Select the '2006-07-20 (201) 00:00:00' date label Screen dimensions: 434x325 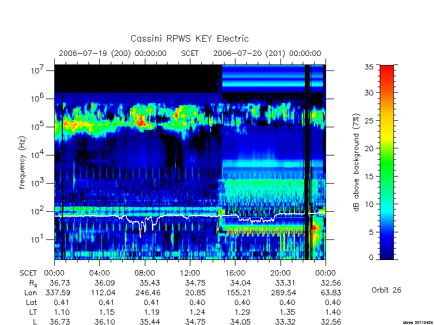tap(267, 53)
